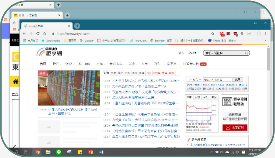Open File Explorer from the taskbar
Viewport: 275px width, 158px height.
48,152
